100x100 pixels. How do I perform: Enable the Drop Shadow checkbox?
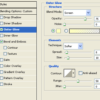tap(1, 17)
